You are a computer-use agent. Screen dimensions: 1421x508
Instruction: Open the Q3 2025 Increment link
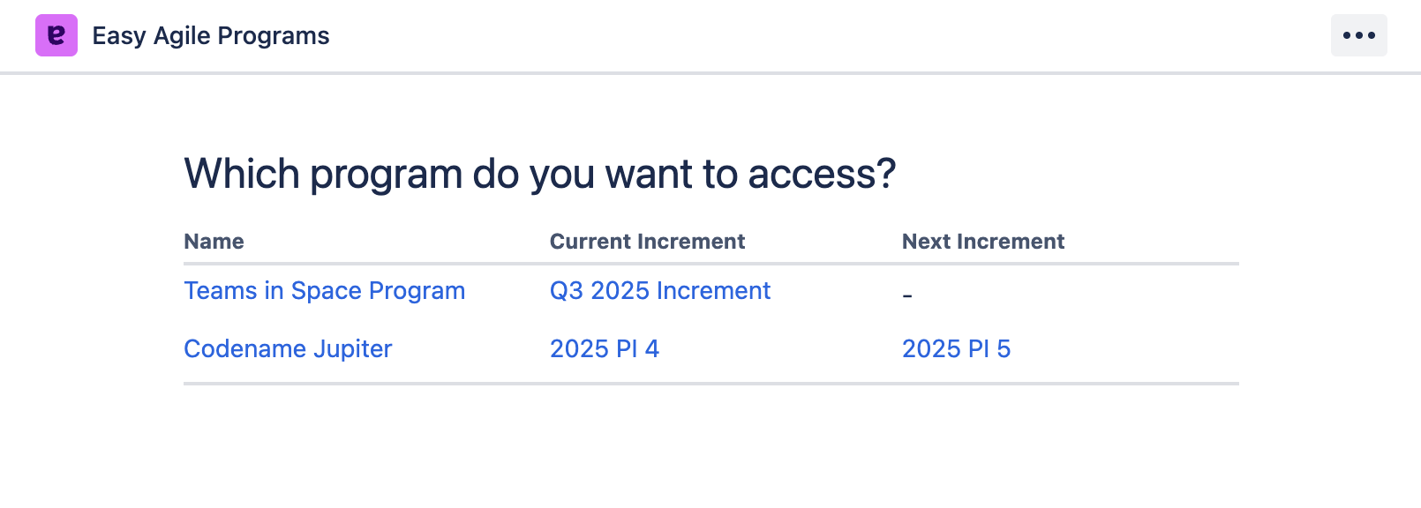tap(659, 291)
